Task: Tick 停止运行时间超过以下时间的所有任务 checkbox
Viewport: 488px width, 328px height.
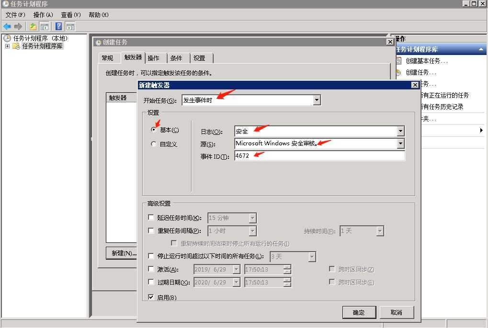Action: (151, 256)
